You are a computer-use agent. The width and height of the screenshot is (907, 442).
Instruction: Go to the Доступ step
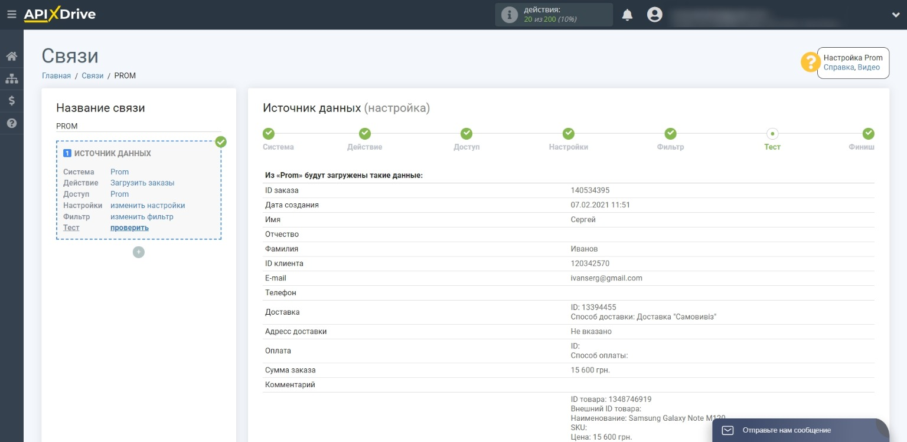click(466, 147)
